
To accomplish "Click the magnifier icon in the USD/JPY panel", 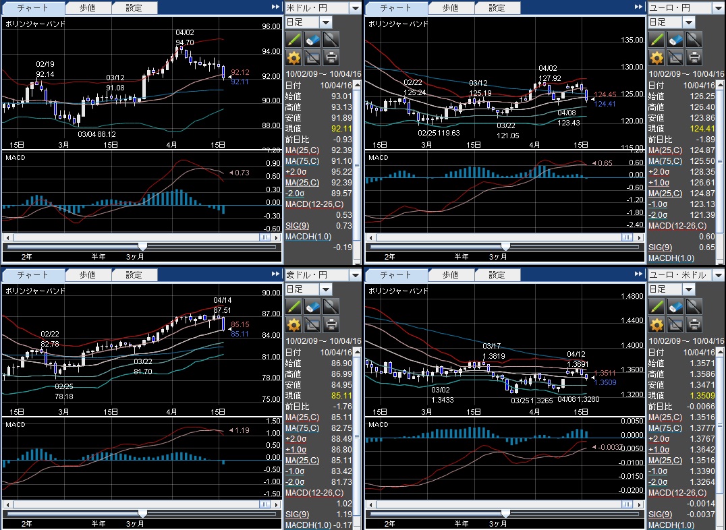I will click(331, 39).
